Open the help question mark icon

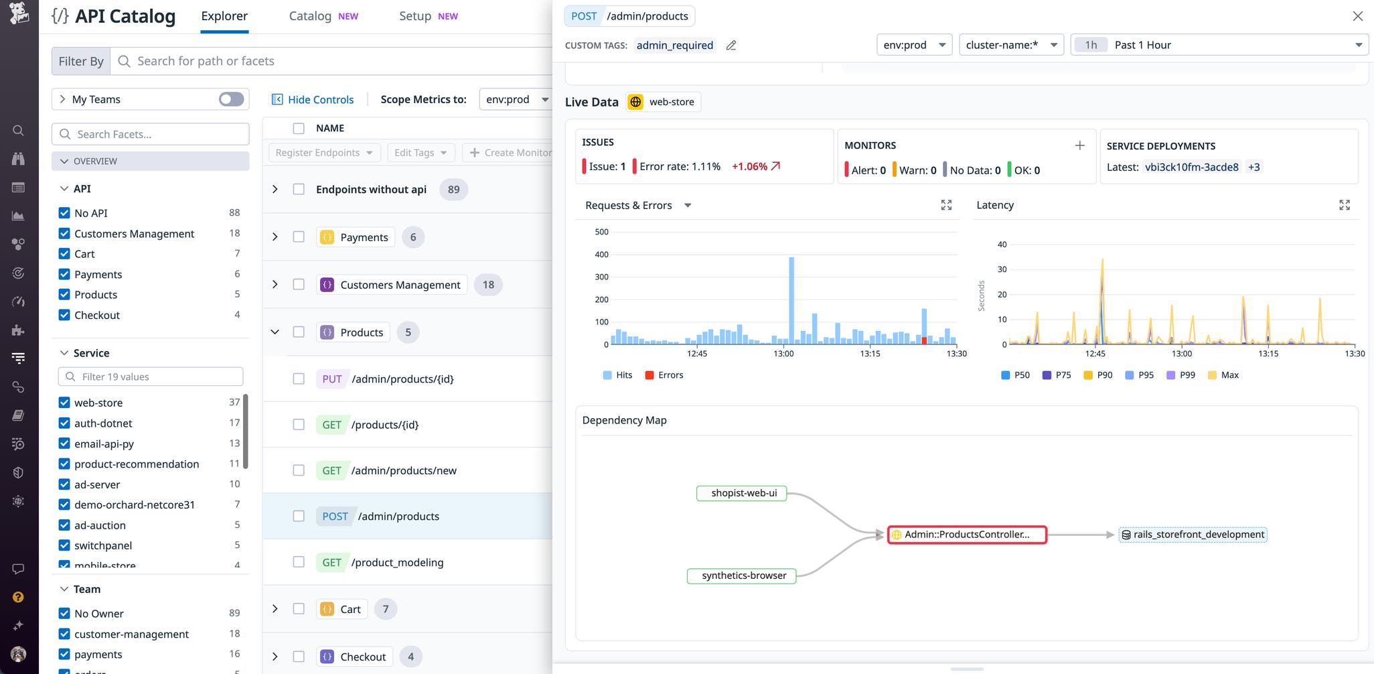tap(18, 597)
